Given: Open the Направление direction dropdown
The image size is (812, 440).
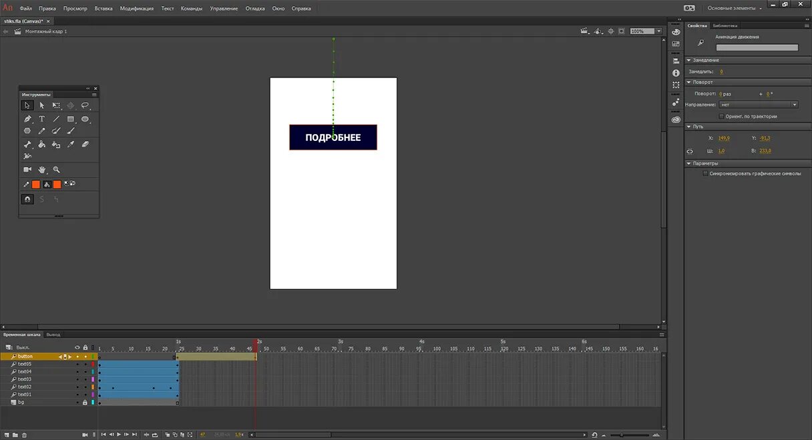Looking at the screenshot, I should pos(759,105).
